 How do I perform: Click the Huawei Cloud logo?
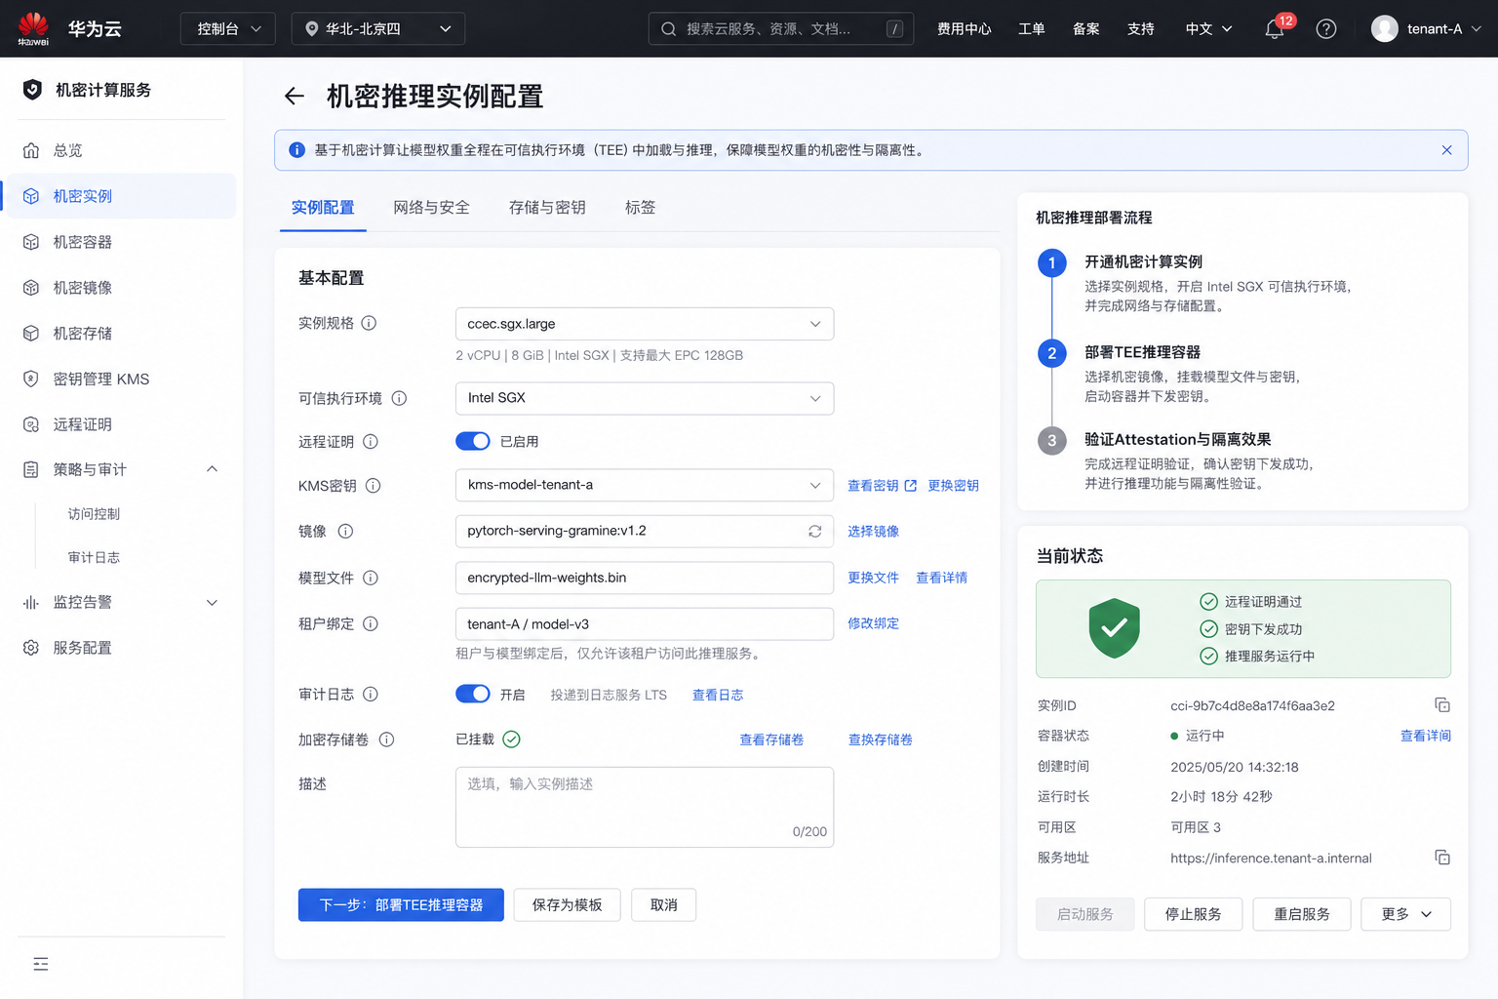point(33,28)
